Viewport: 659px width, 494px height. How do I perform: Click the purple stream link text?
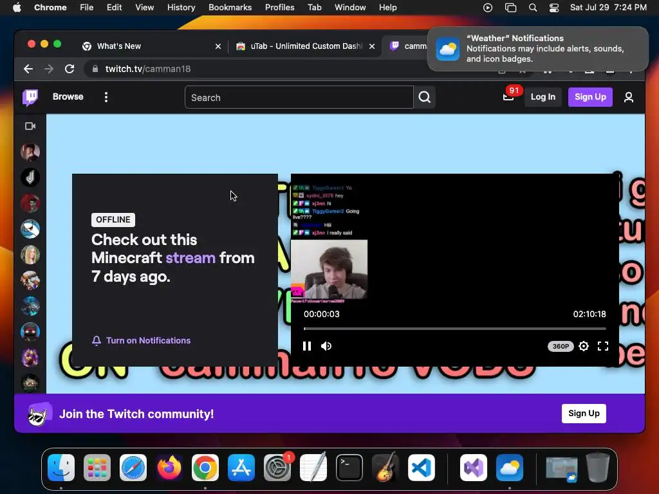[190, 258]
